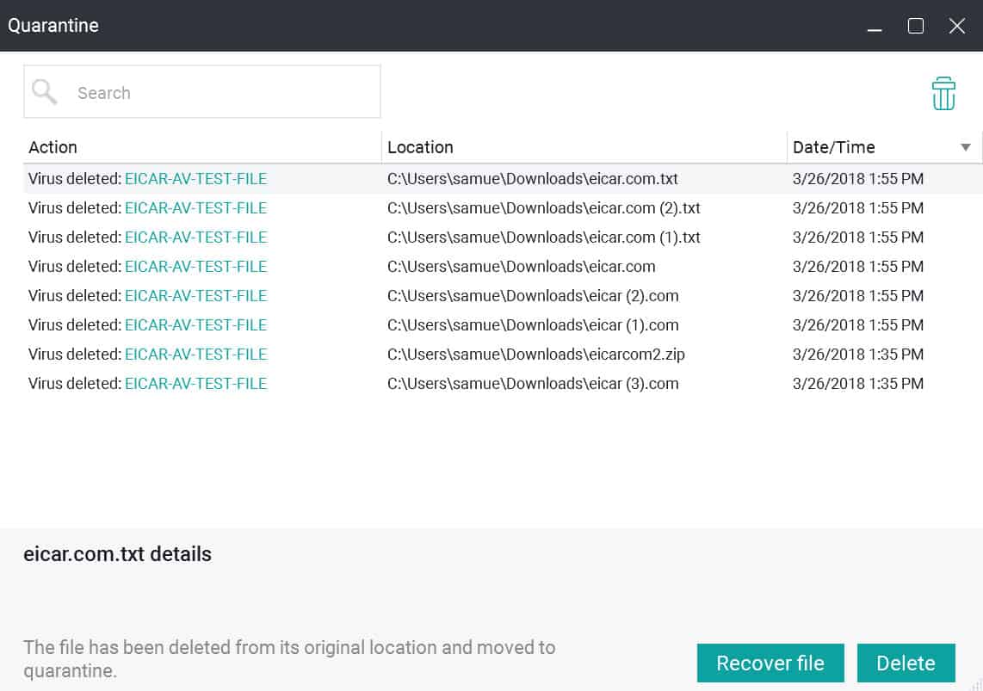Select the eicarcom2.zip quarantine entry
Viewport: 983px width, 691px height.
click(x=503, y=355)
